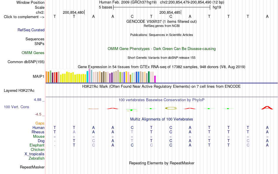278x174 pixels.
Task: Open the Multiz Alignments of 100 Vertebrates title
Action: point(162,119)
